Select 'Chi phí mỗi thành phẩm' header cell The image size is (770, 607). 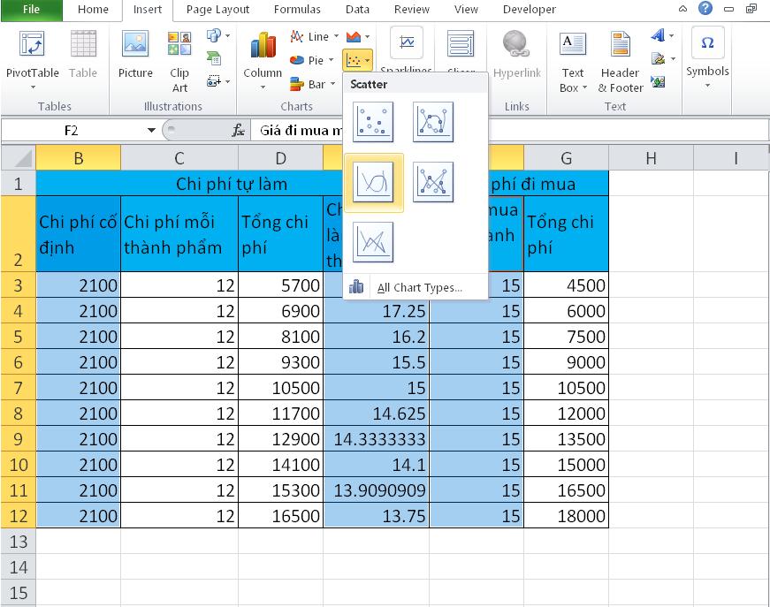[179, 234]
